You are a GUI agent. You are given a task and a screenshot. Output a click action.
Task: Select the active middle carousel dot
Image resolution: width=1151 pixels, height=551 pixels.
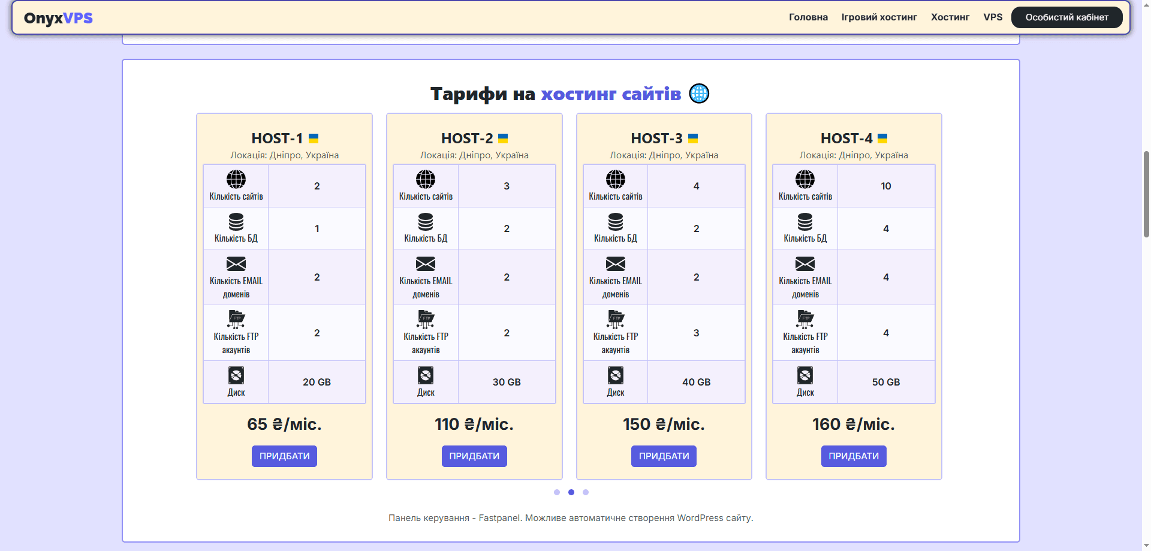click(571, 492)
